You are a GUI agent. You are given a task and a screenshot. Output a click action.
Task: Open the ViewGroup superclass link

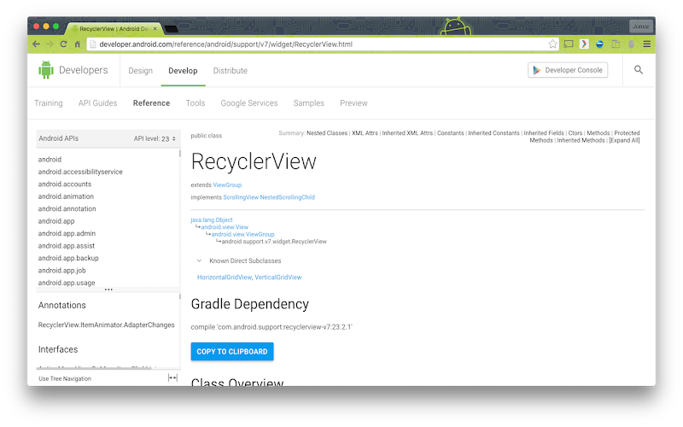tap(227, 185)
